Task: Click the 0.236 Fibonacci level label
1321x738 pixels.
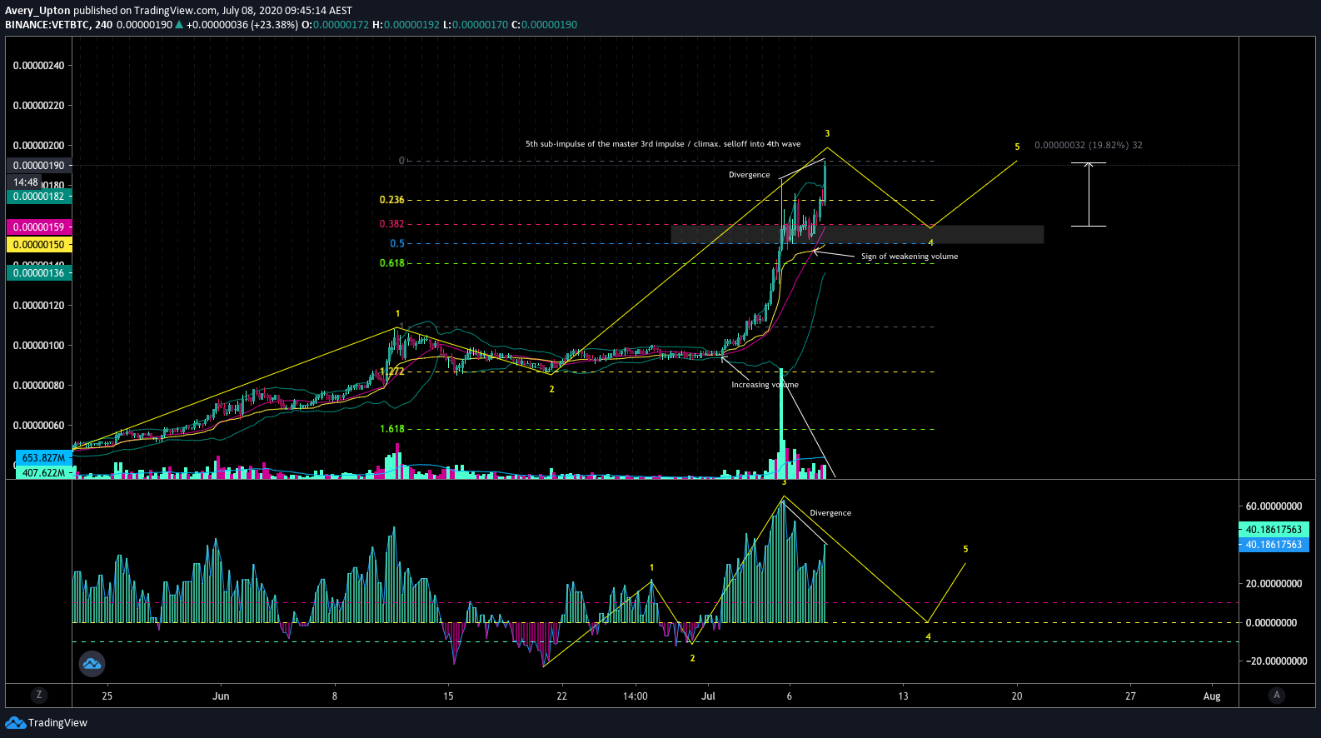Action: click(x=391, y=200)
